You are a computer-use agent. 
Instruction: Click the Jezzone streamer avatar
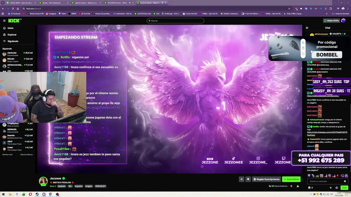point(43,181)
